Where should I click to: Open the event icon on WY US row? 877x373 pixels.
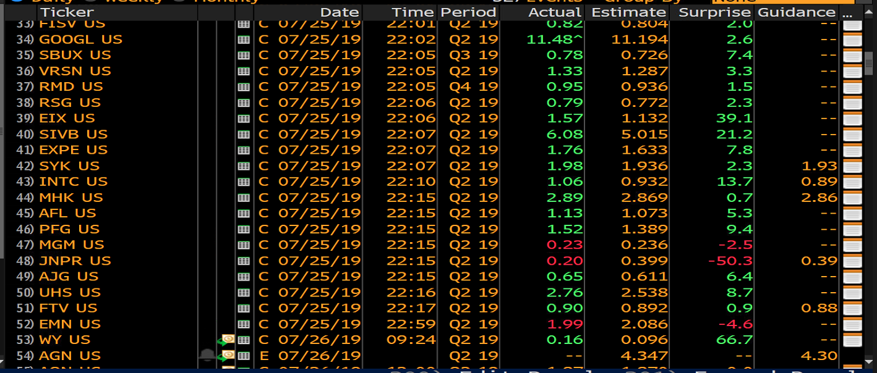tap(228, 340)
